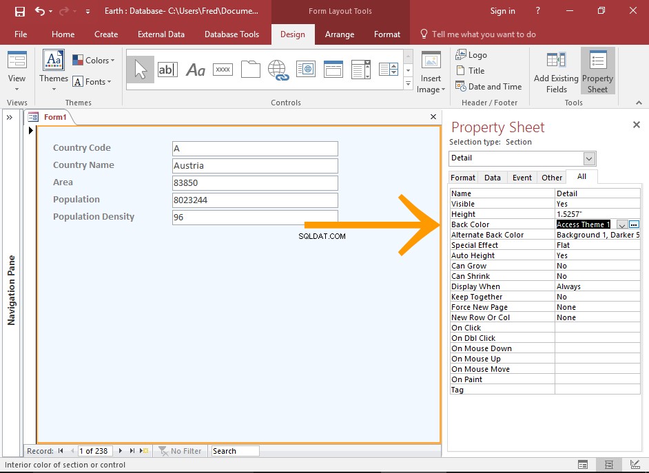Expand the Fonts dropdown

pos(92,82)
